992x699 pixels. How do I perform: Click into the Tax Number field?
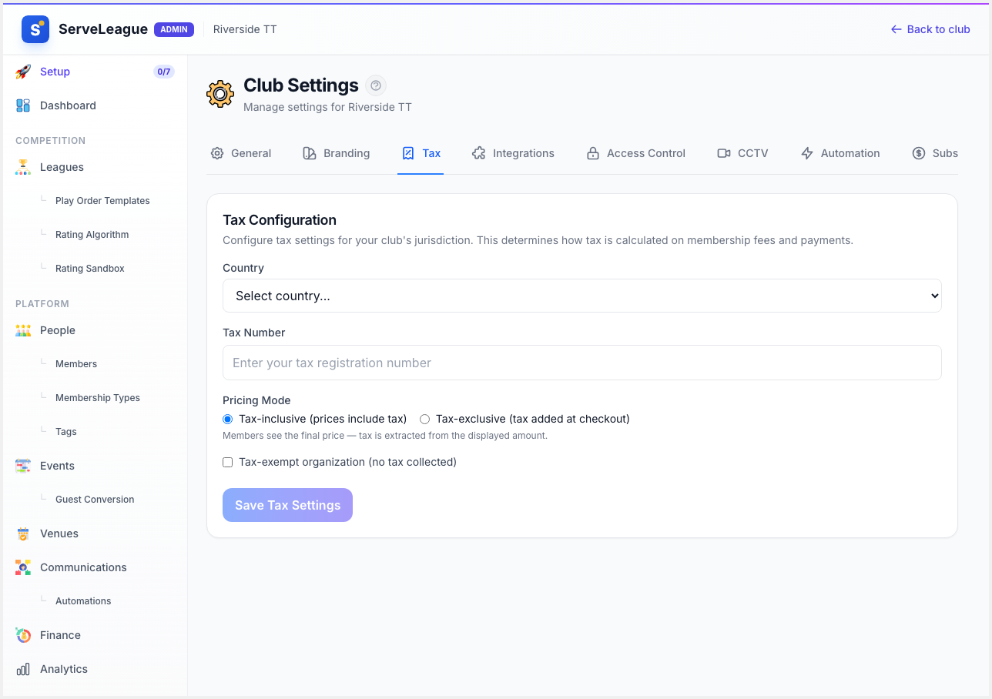point(582,363)
